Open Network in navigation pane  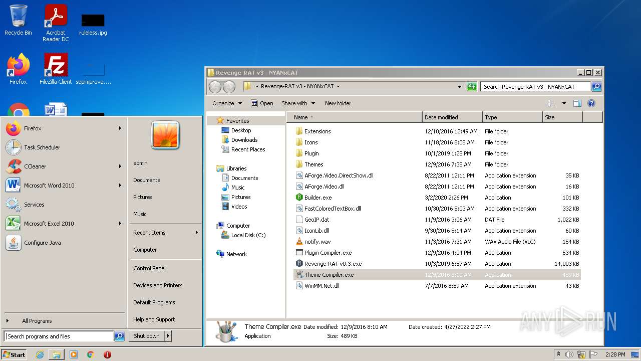click(231, 254)
